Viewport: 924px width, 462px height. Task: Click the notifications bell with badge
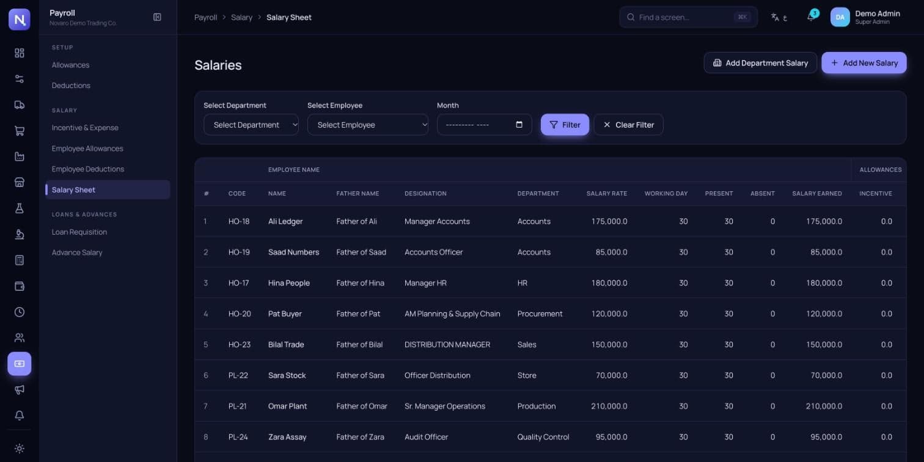(x=812, y=16)
